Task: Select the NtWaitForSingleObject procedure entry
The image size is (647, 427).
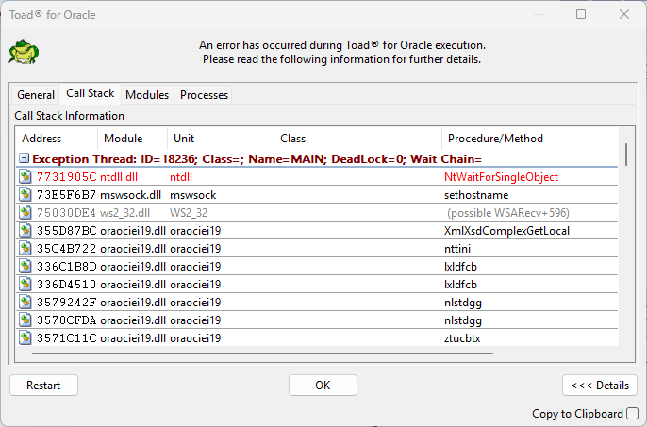Action: (501, 177)
